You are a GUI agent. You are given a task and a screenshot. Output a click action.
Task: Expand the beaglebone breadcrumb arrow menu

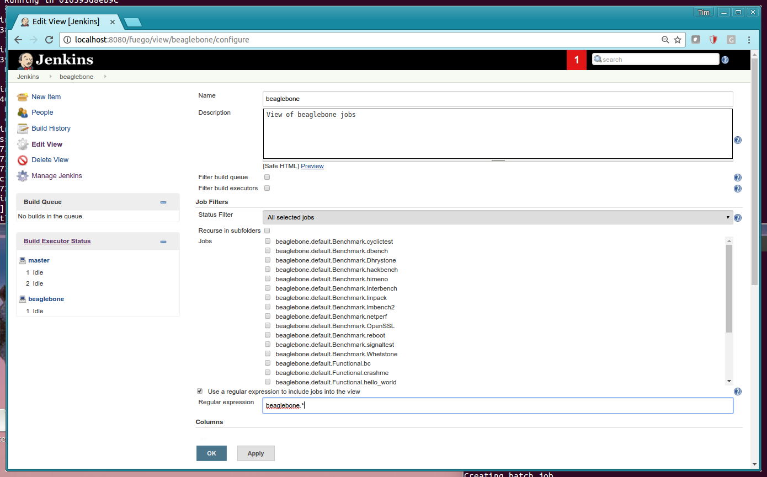click(x=105, y=77)
